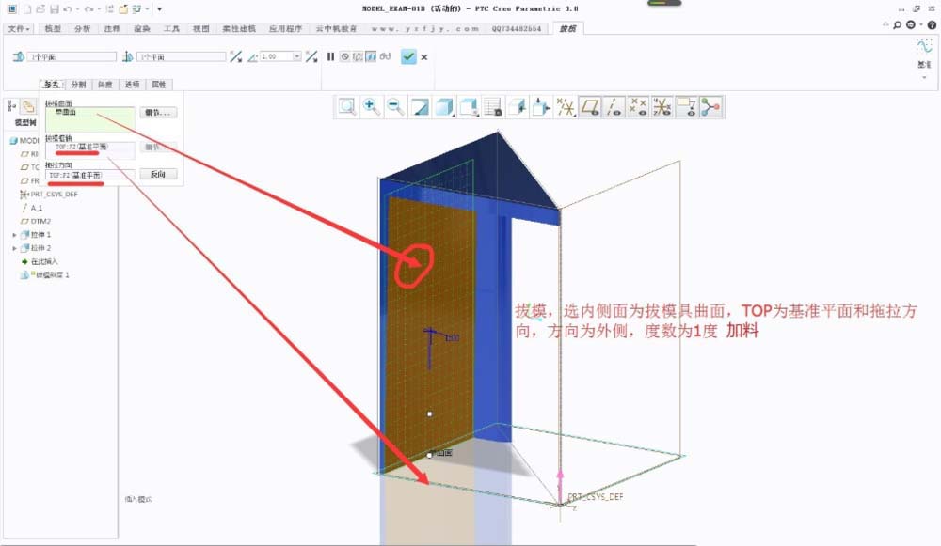This screenshot has width=941, height=546.
Task: Click the draft hinges TOP:F2 entry
Action: (x=81, y=147)
